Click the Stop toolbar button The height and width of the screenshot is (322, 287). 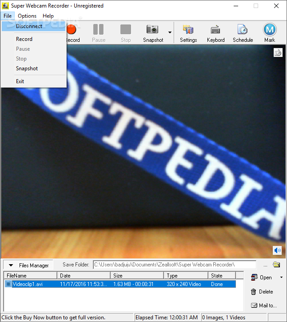[126, 33]
